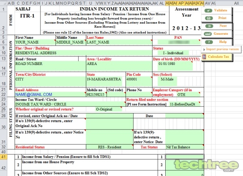
Task: Click the Return filed under section label
Action: (x=147, y=100)
